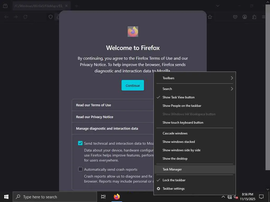The width and height of the screenshot is (270, 202).
Task: Click the Taskbar settings gear icon
Action: [x=158, y=189]
